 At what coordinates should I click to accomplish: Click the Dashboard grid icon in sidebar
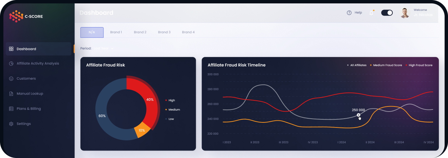coord(11,49)
